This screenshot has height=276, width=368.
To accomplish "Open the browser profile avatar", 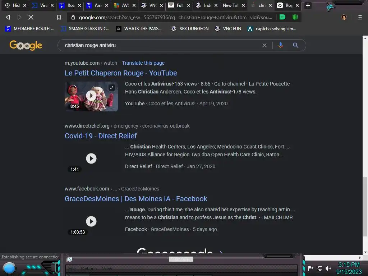I will pos(344,17).
